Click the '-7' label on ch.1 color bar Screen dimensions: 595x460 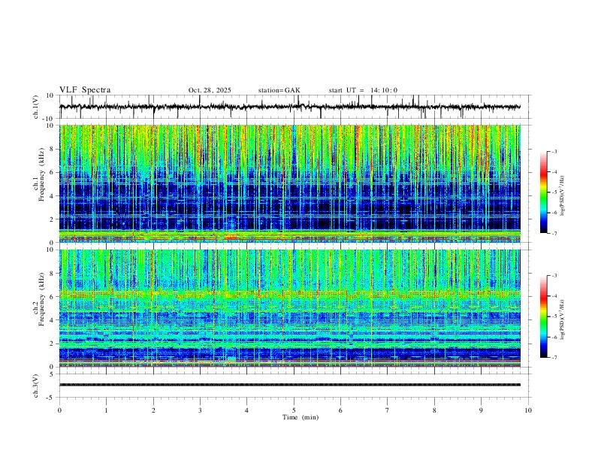(554, 234)
